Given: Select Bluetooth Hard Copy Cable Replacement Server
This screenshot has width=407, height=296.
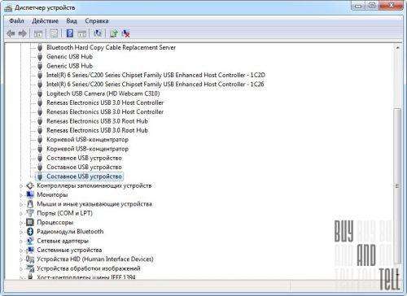Looking at the screenshot, I should pos(112,47).
